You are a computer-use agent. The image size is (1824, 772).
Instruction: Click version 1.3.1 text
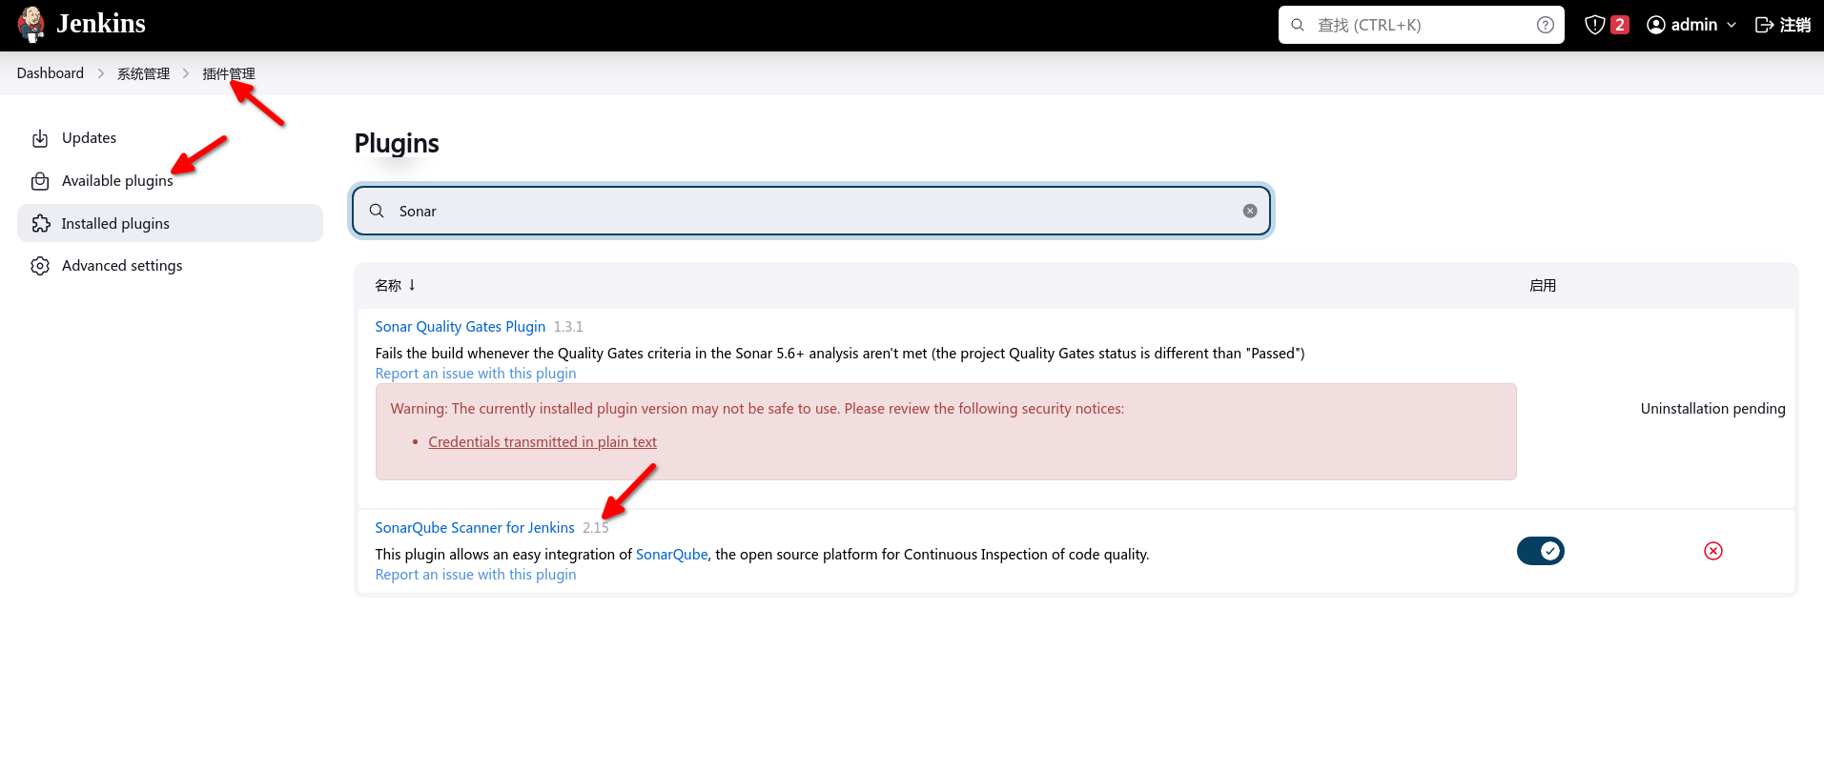[568, 327]
